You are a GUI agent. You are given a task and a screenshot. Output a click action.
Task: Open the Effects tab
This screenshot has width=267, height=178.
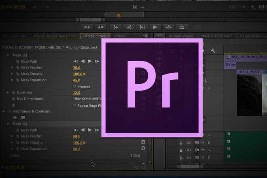[120, 36]
